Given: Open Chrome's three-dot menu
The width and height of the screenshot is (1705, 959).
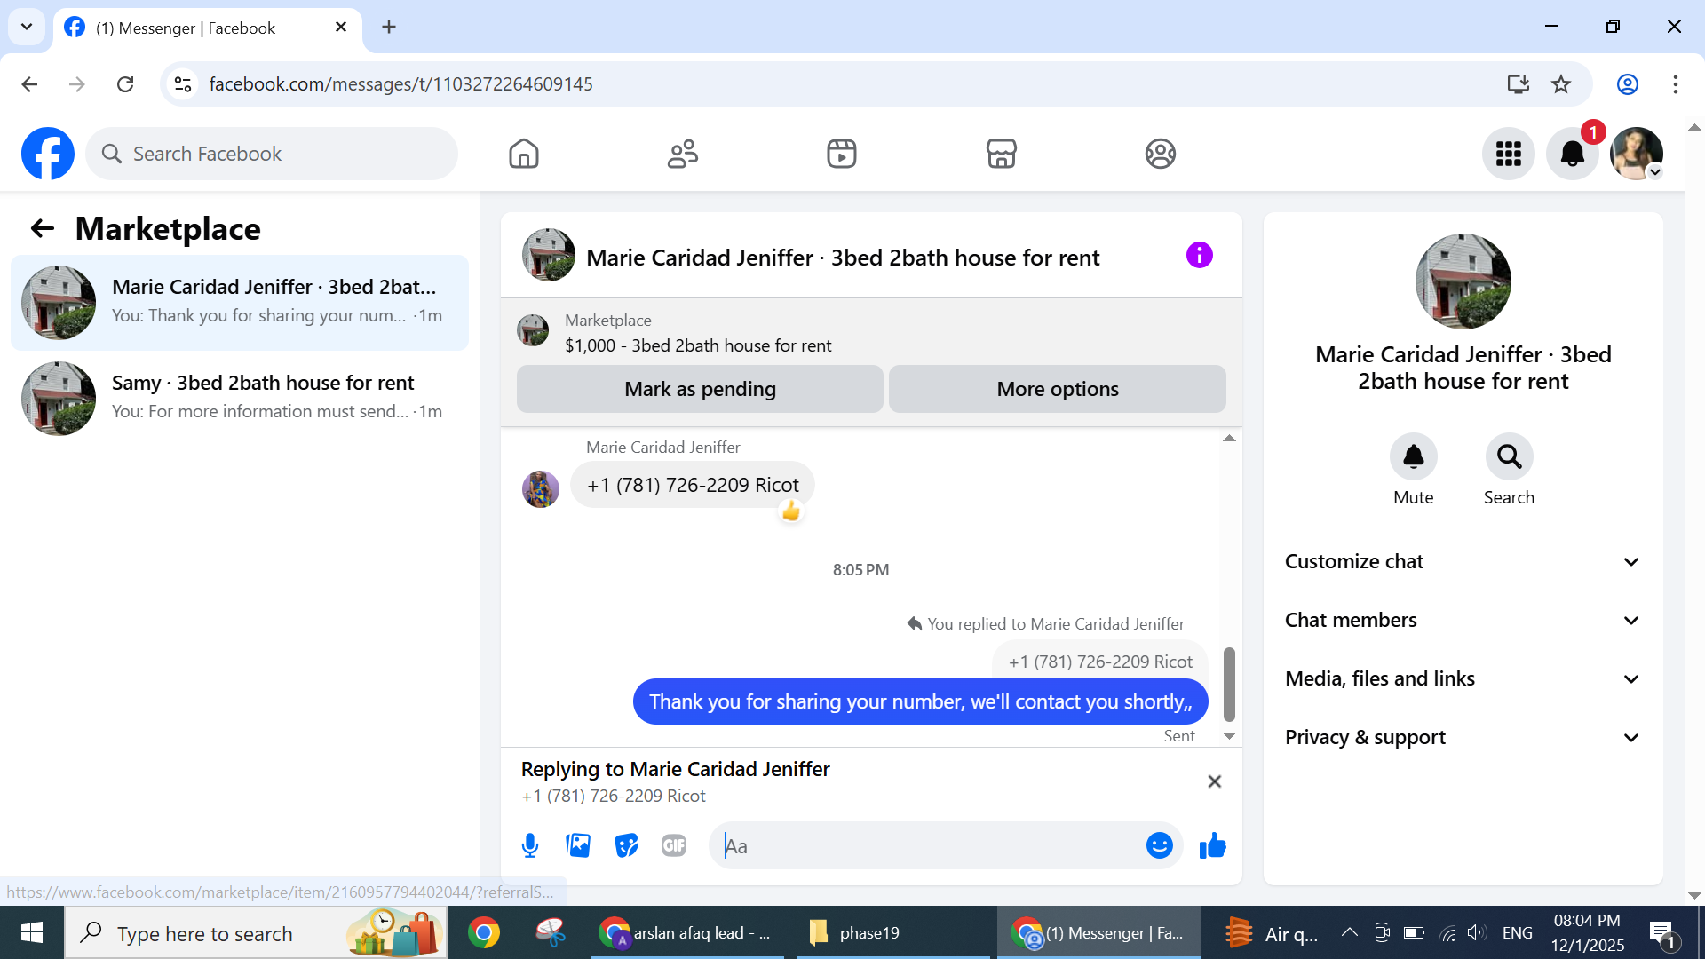Looking at the screenshot, I should (1675, 84).
